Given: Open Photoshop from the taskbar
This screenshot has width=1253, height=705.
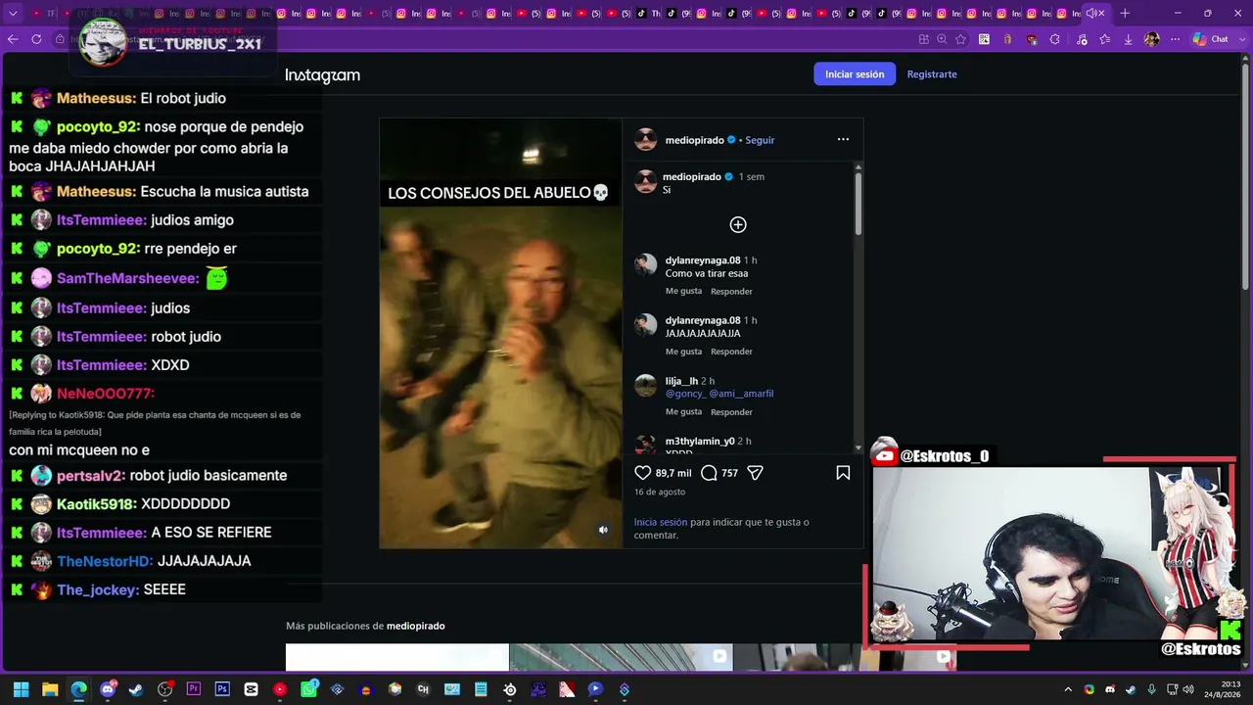Looking at the screenshot, I should point(222,689).
